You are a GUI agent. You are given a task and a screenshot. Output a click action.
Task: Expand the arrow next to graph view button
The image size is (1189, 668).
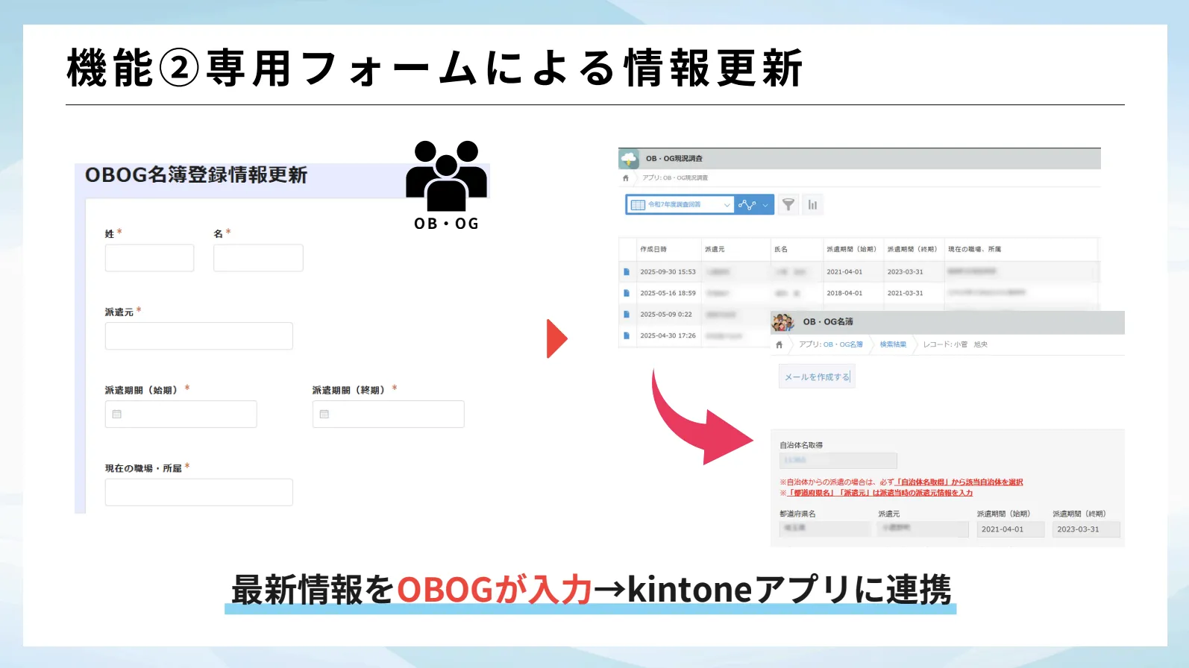(765, 205)
